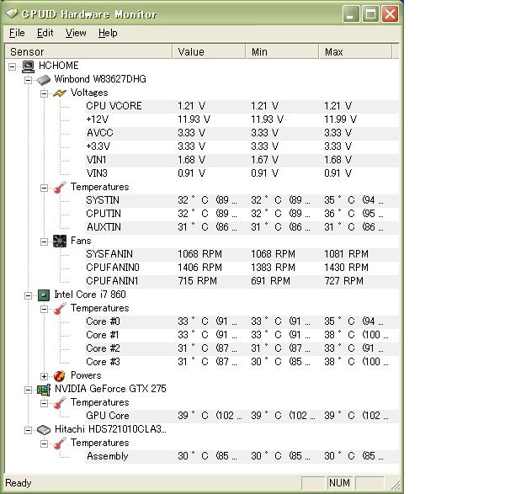
Task: Open the File menu
Action: tap(17, 33)
